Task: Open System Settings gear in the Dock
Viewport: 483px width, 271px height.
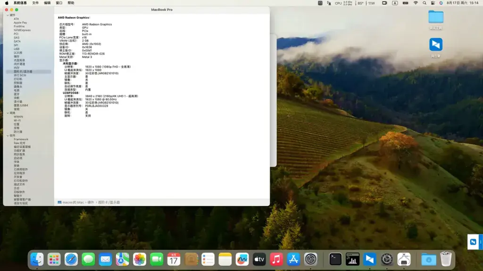Action: coord(310,259)
